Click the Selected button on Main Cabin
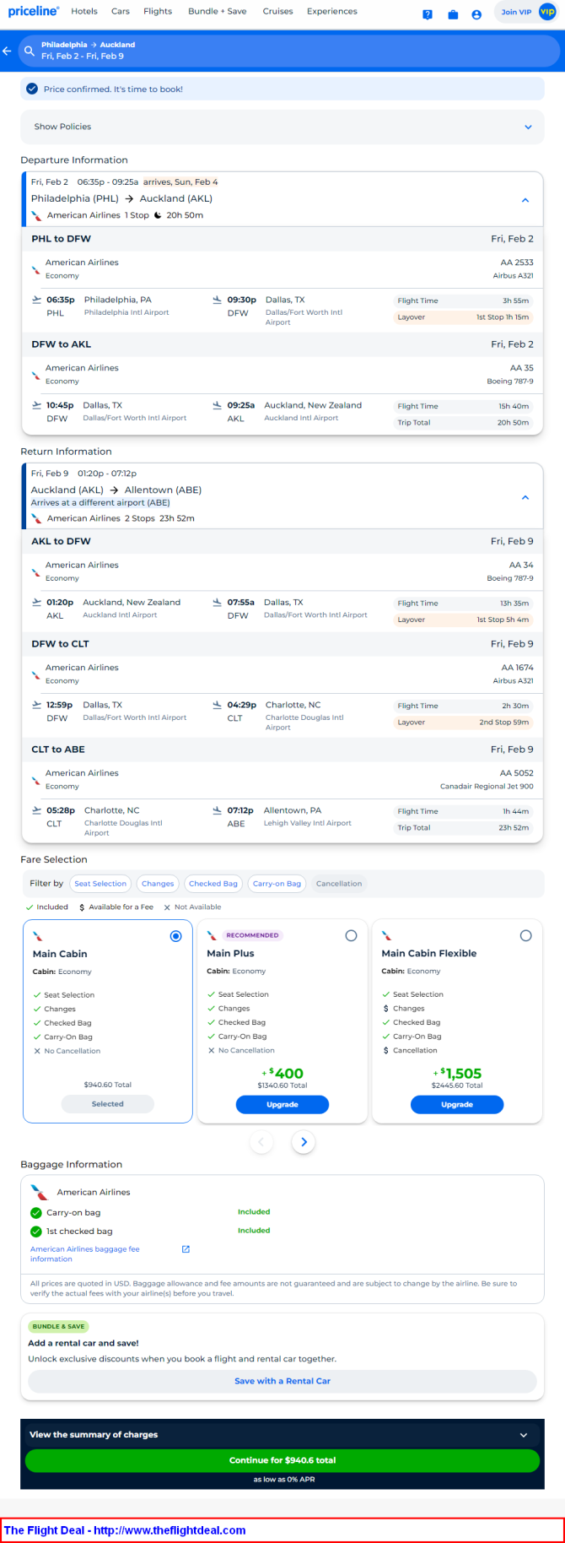Viewport: 565px width, 1543px height. (108, 1104)
